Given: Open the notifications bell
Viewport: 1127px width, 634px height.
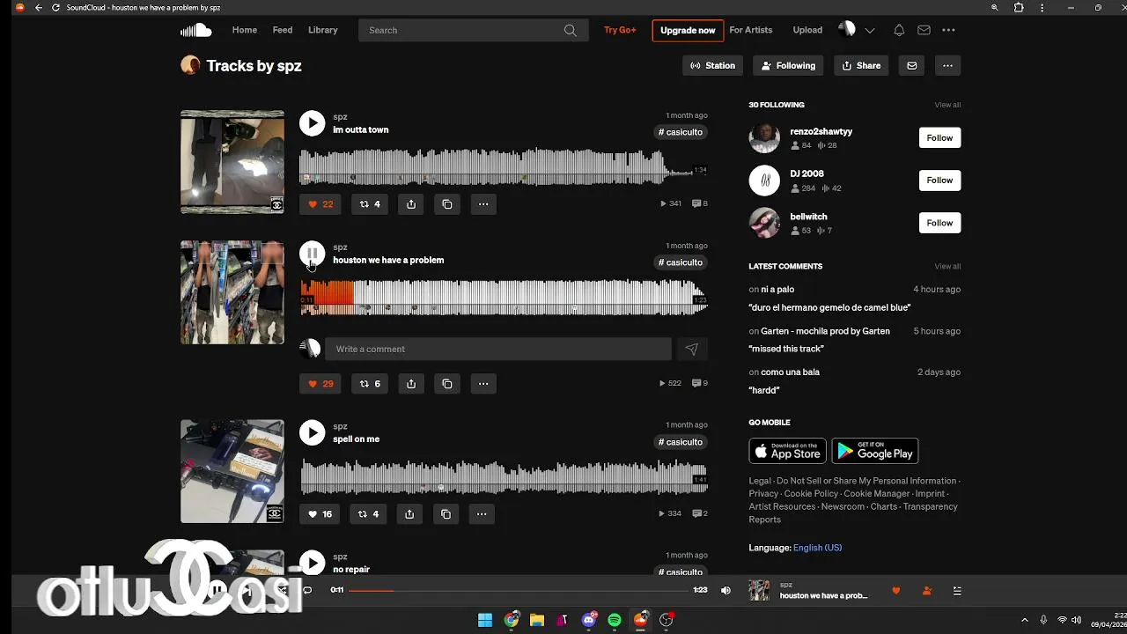Looking at the screenshot, I should tap(899, 30).
